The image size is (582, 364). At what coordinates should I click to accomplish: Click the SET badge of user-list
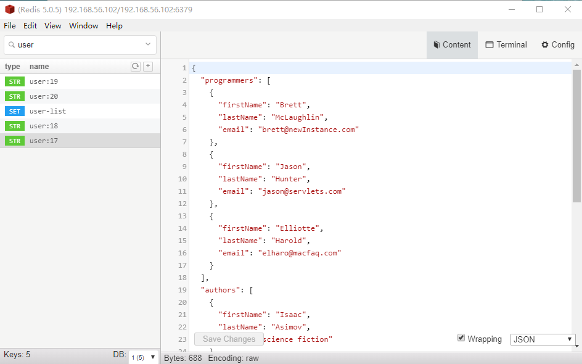15,111
